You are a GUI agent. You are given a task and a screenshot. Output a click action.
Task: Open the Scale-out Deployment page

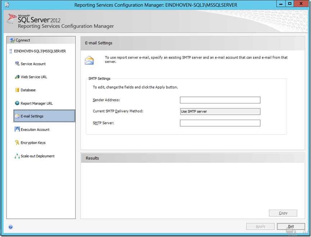tap(37, 156)
